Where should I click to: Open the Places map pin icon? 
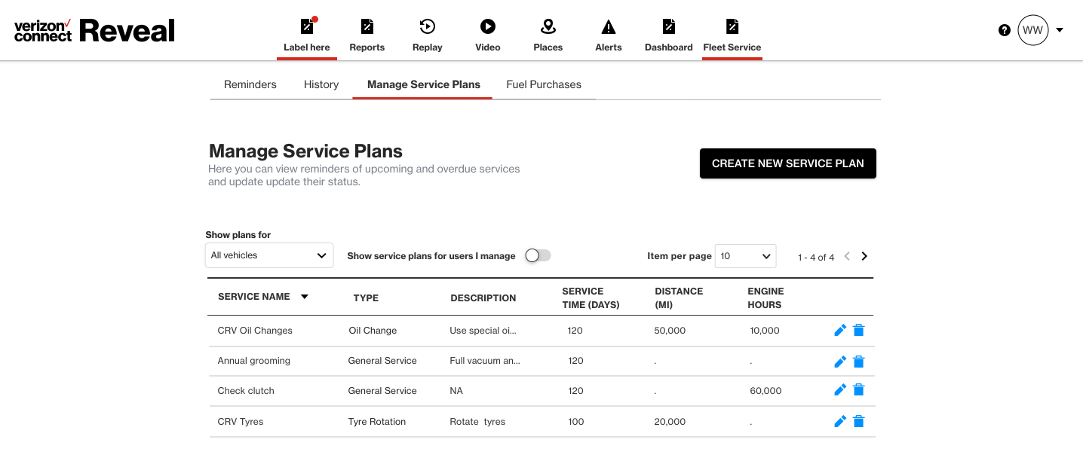point(548,26)
